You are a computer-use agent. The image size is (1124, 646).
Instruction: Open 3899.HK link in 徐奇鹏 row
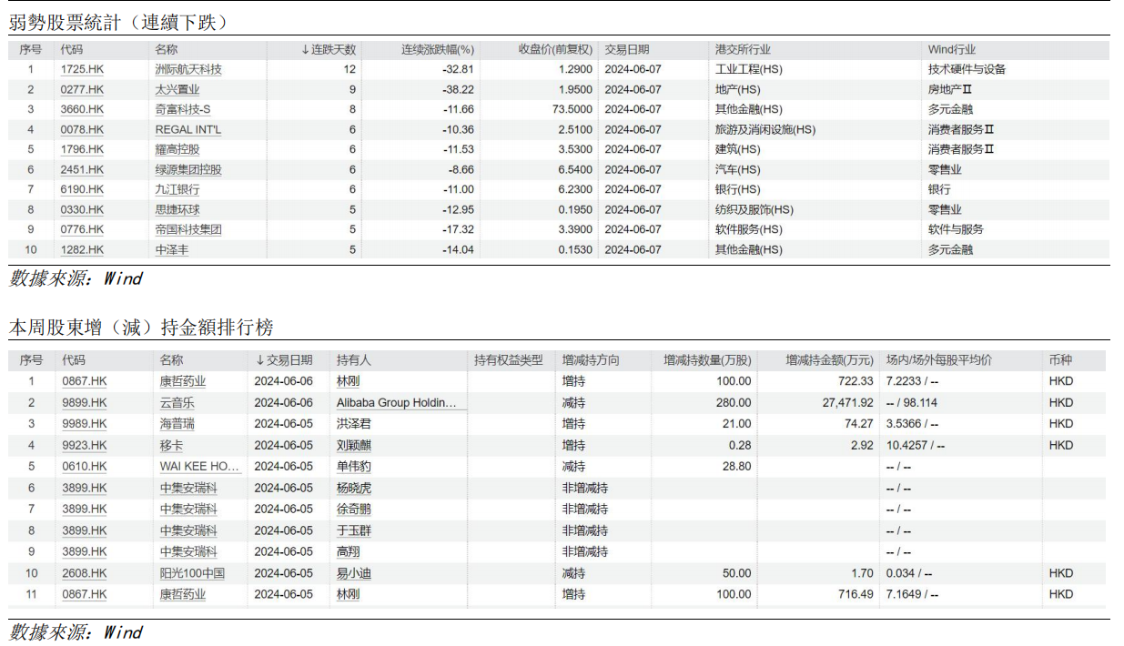click(x=85, y=510)
